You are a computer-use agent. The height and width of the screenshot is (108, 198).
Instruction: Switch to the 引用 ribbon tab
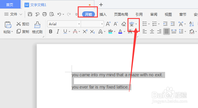coord(139,14)
